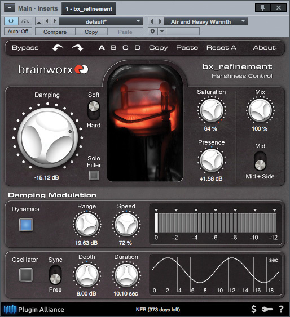Click the question mark help icon
This screenshot has height=317, width=290.
point(281,309)
